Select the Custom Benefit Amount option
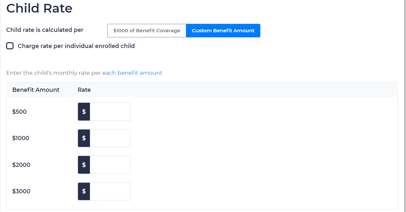 (223, 30)
